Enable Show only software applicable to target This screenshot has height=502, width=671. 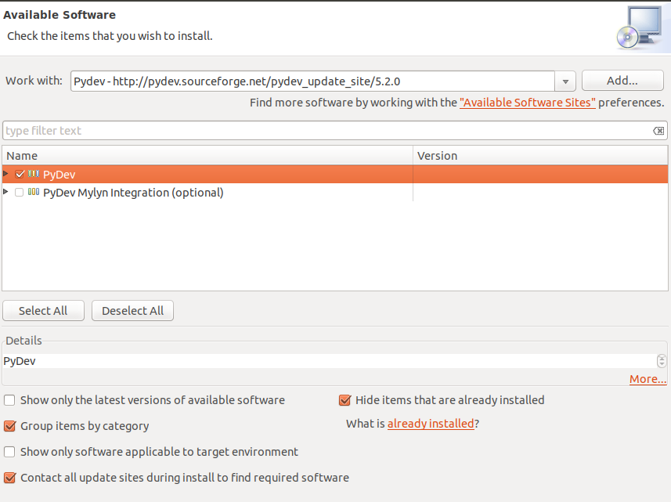(x=10, y=452)
